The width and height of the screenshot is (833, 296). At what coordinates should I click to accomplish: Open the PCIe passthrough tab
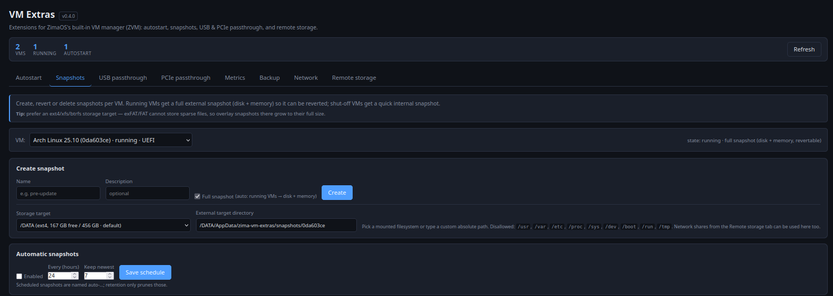(x=186, y=78)
